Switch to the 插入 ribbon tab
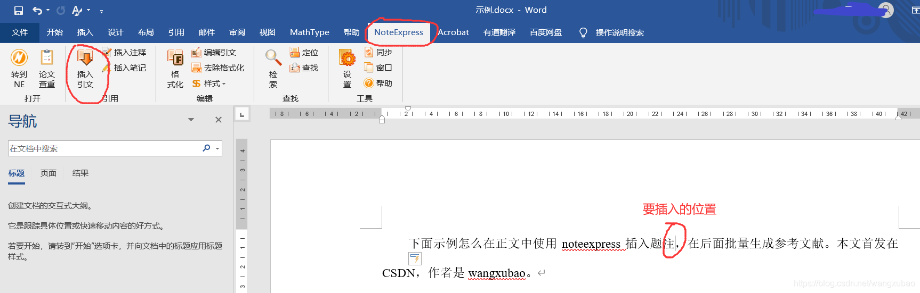The height and width of the screenshot is (293, 920). [85, 32]
